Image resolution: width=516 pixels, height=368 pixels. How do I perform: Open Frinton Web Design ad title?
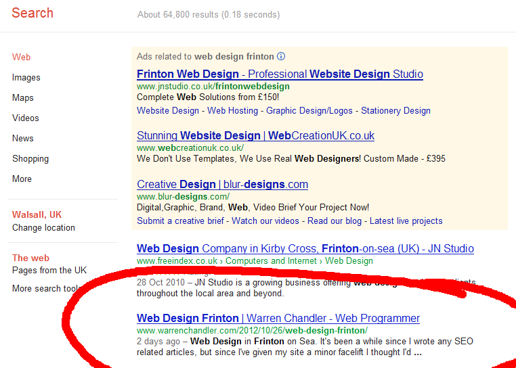coord(280,74)
